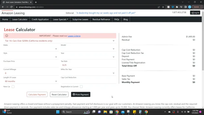This screenshot has height=115, width=204.
Task: Click Print Payment button
Action: coord(81,95)
